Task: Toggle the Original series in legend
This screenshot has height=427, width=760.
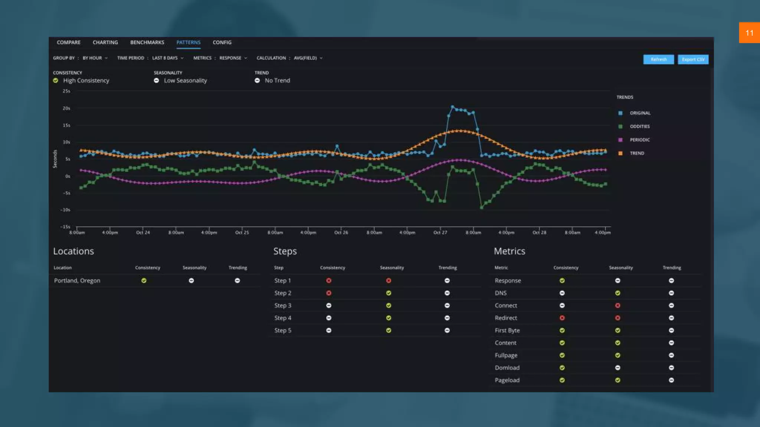Action: click(639, 113)
